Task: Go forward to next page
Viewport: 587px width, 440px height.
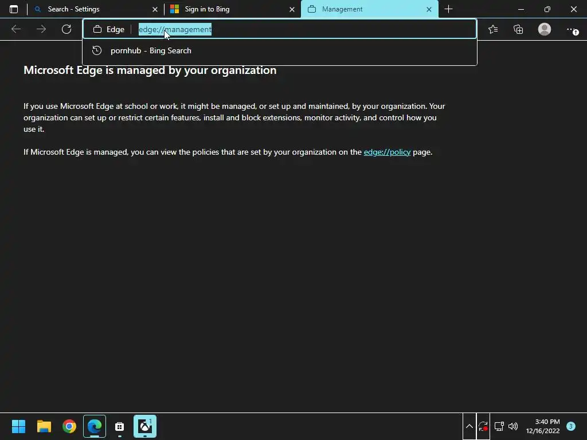Action: point(41,29)
